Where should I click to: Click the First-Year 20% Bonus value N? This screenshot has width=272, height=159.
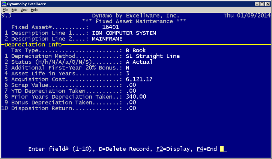pyautogui.click(x=128, y=68)
